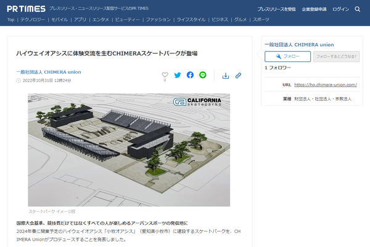Share article on Facebook
The width and height of the screenshot is (370, 247).
[190, 75]
